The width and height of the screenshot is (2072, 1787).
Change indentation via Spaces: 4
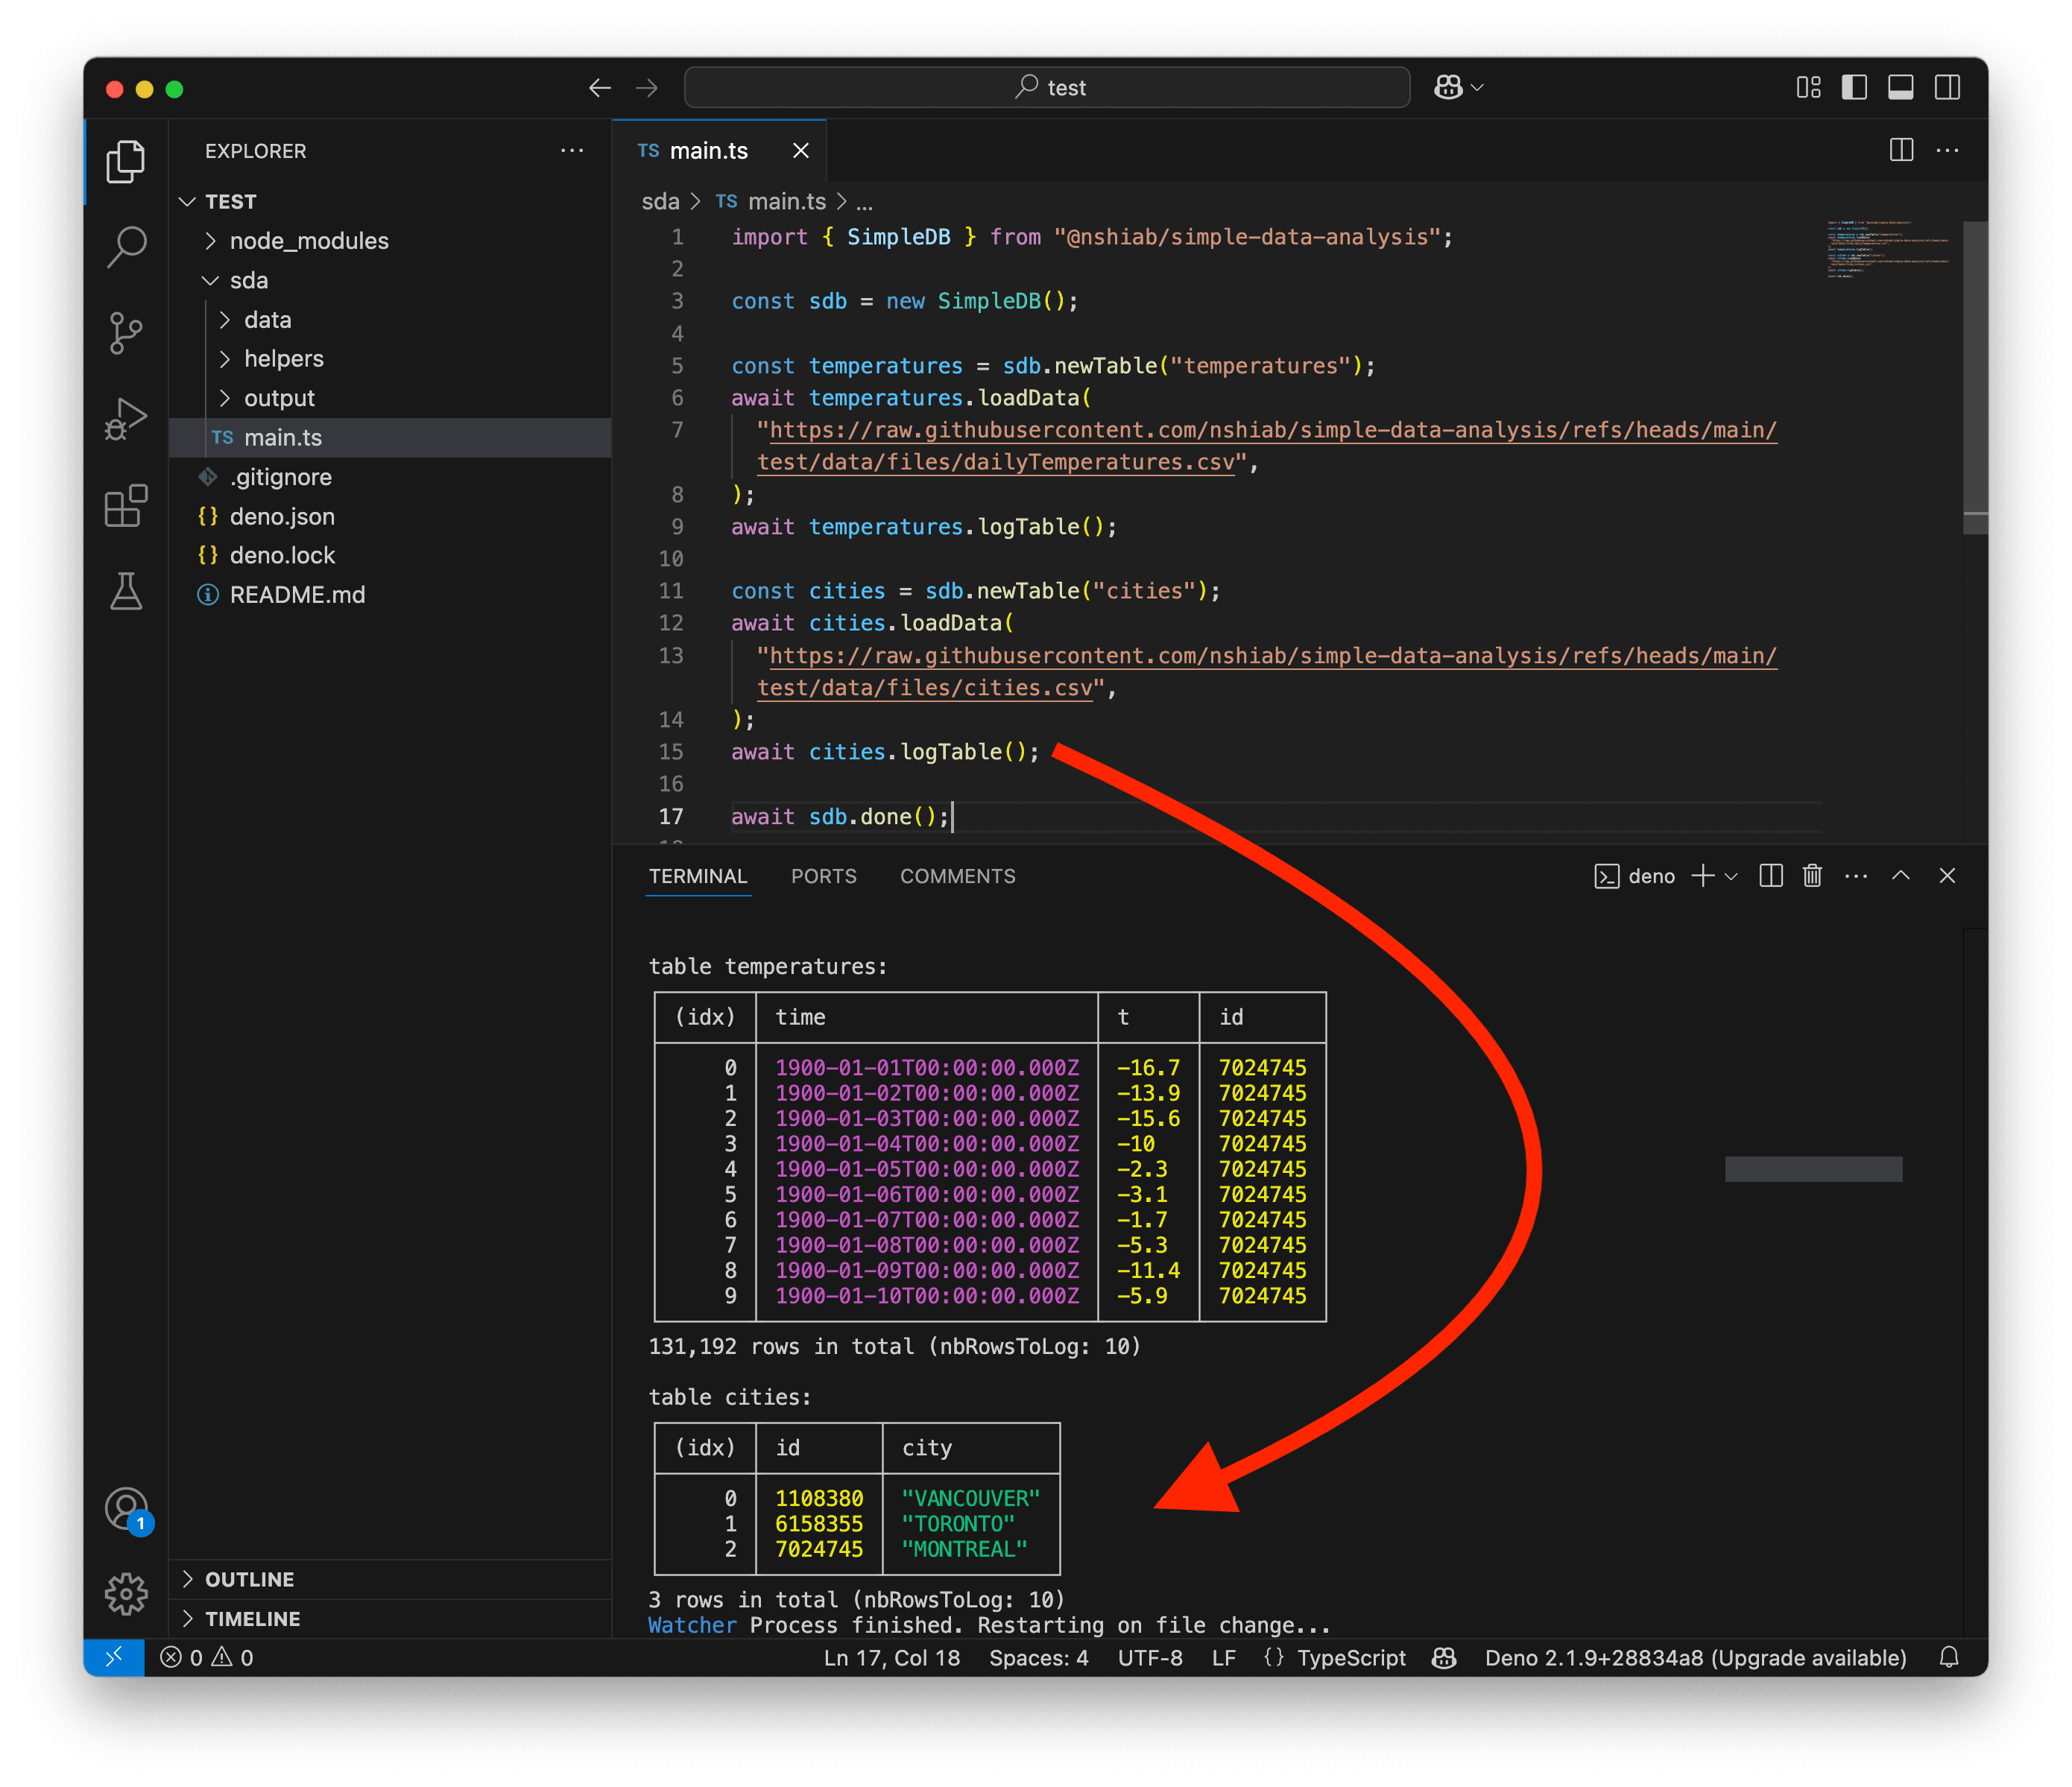point(1038,1657)
